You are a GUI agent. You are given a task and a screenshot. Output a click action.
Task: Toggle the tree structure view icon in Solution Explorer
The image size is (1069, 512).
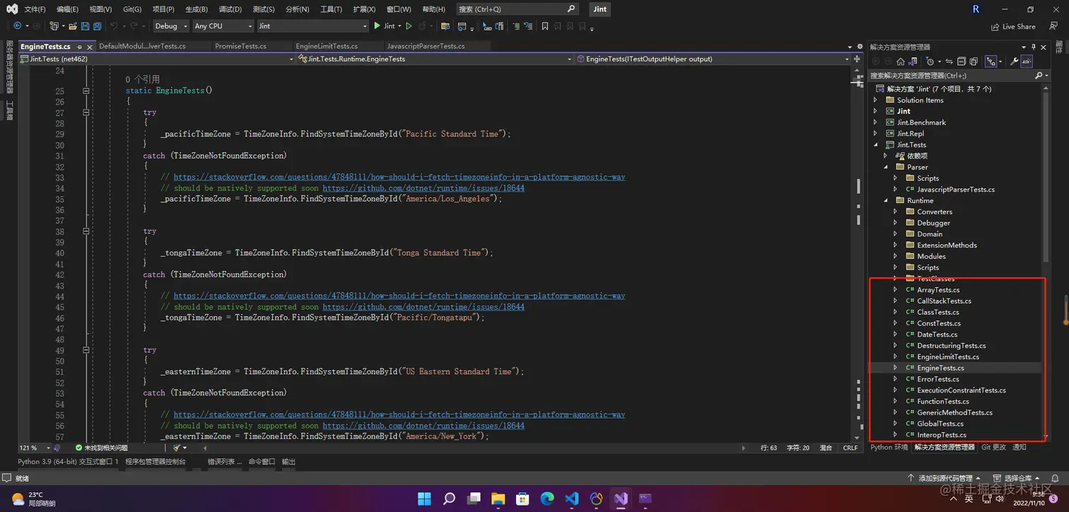[991, 62]
